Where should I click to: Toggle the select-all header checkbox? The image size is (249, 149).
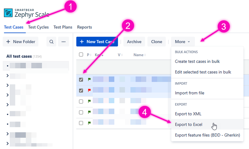[x=81, y=54]
